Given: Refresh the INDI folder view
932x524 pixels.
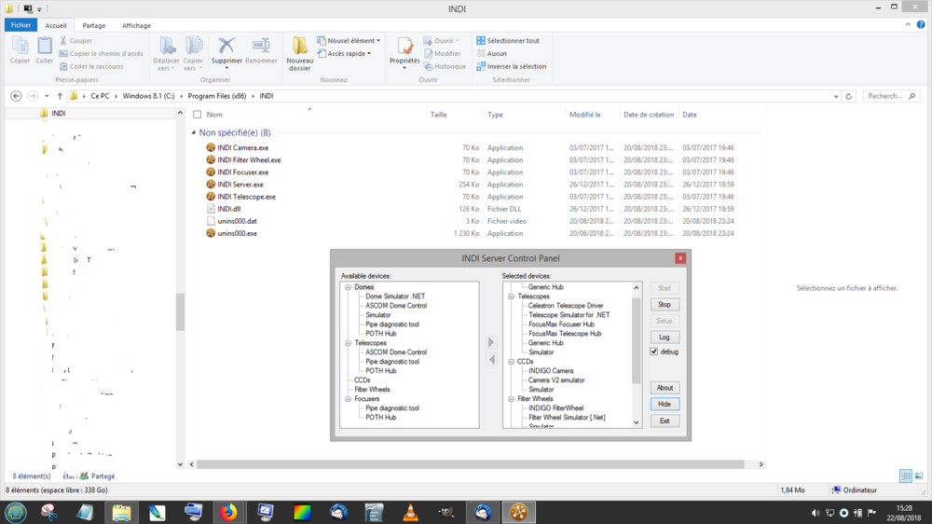Looking at the screenshot, I should point(849,96).
